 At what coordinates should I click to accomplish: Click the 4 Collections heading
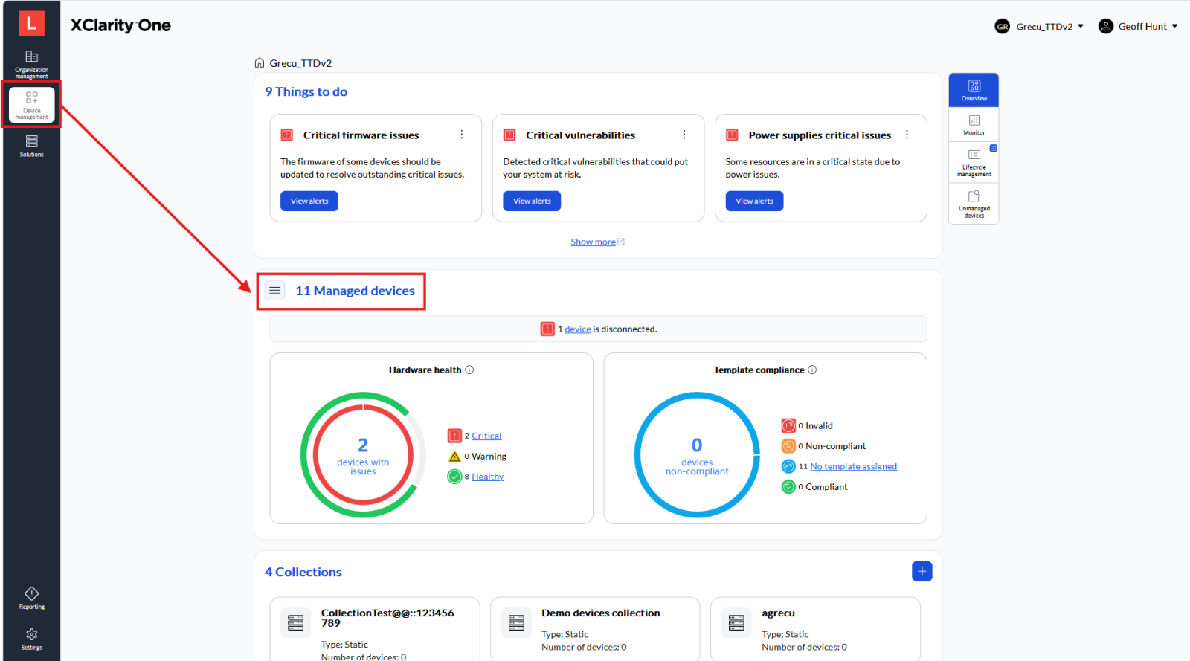pos(303,572)
